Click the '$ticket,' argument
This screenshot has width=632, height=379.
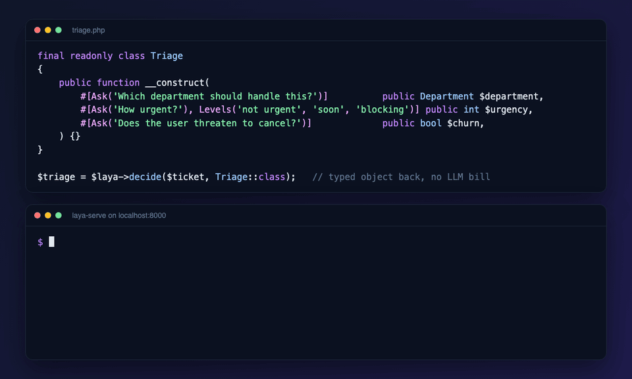(188, 177)
